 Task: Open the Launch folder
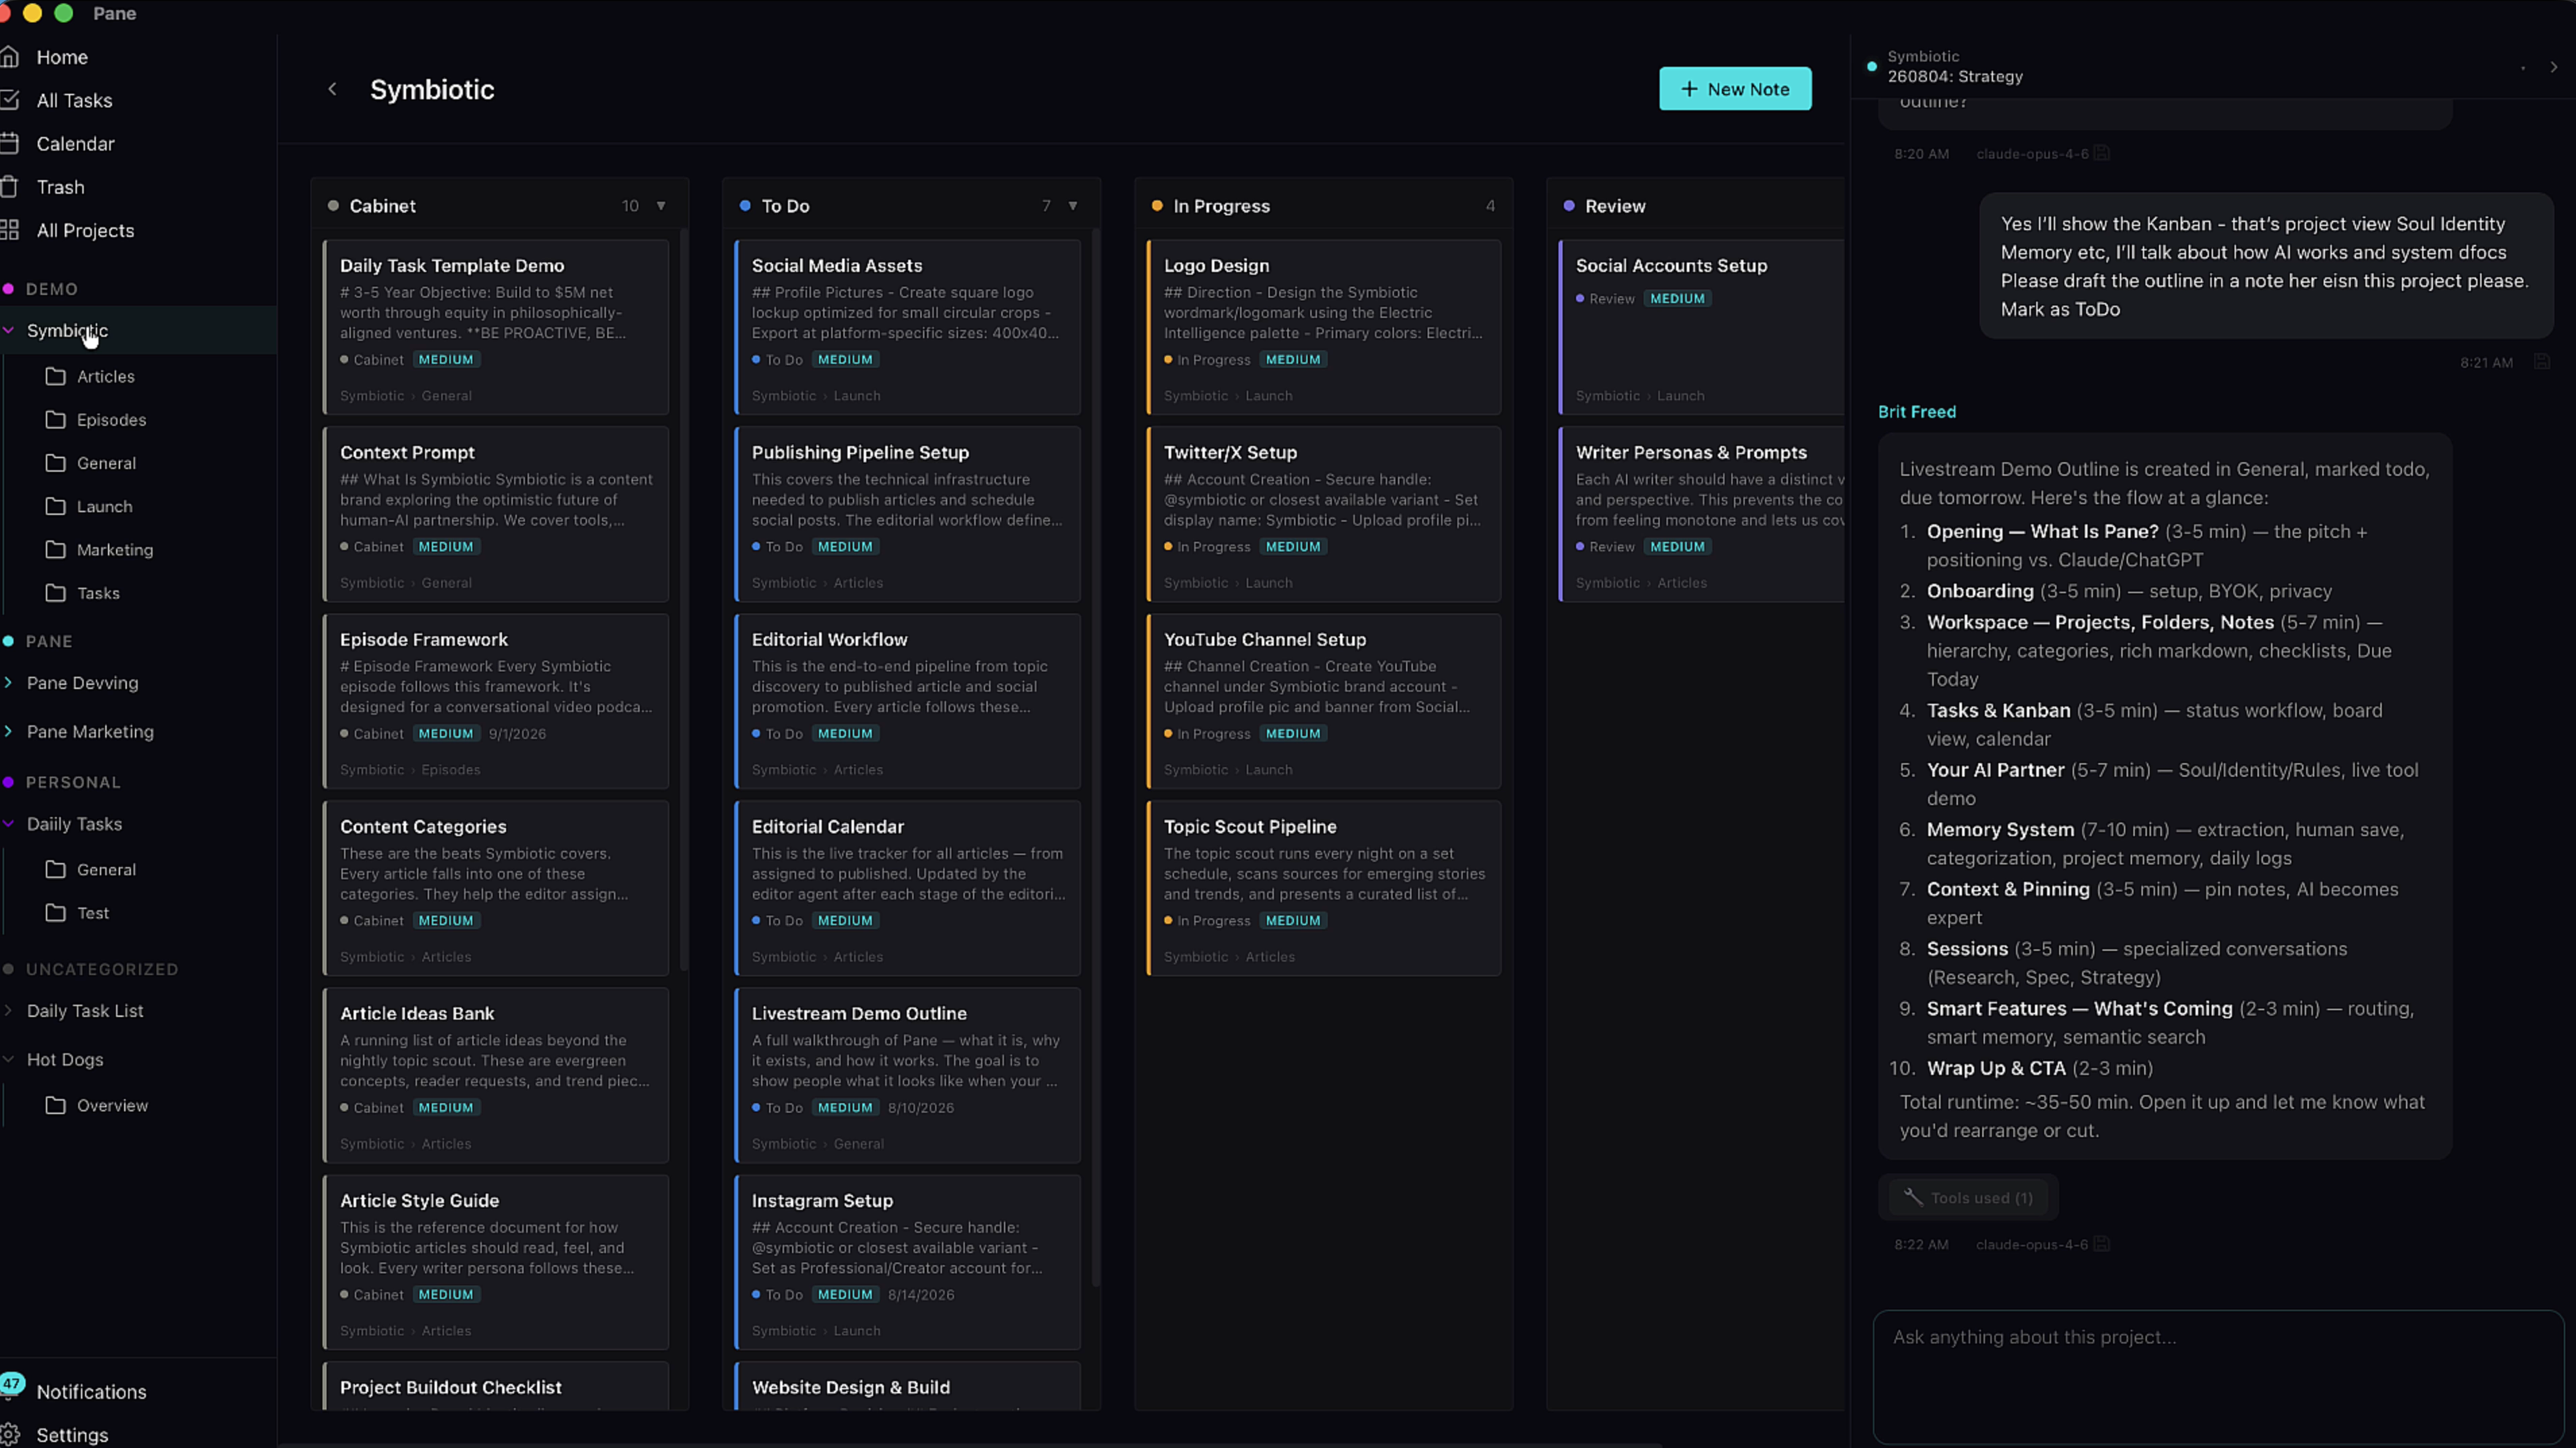pos(104,506)
